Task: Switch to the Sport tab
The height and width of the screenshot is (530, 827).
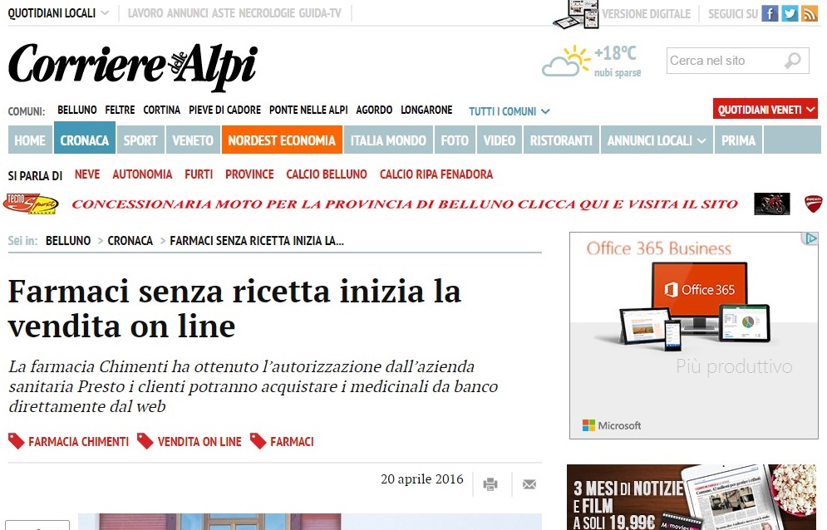Action: (x=140, y=140)
